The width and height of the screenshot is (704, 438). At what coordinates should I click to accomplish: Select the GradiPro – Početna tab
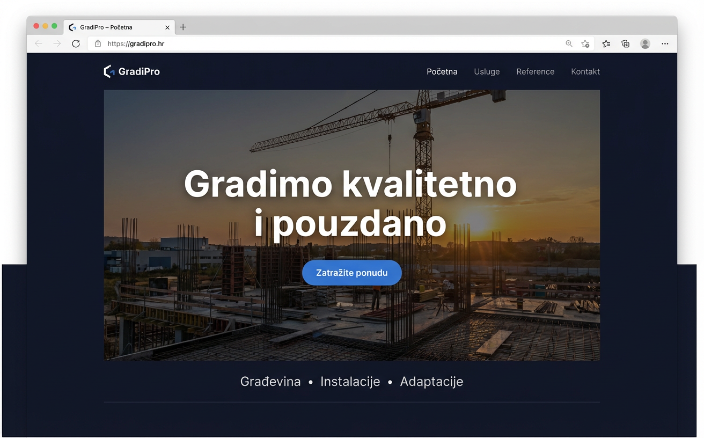pyautogui.click(x=119, y=27)
